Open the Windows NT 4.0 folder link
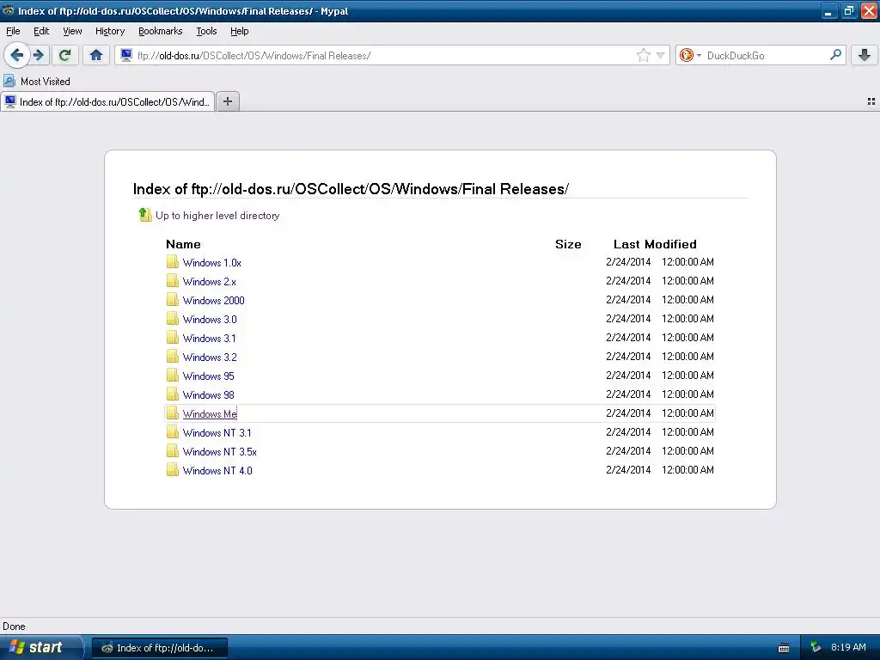Image resolution: width=880 pixels, height=660 pixels. pyautogui.click(x=217, y=471)
